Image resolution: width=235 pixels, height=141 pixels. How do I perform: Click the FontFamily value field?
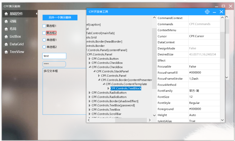(204, 91)
